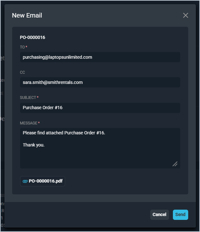Close the New Email dialog with X
200x232 pixels.
click(186, 15)
